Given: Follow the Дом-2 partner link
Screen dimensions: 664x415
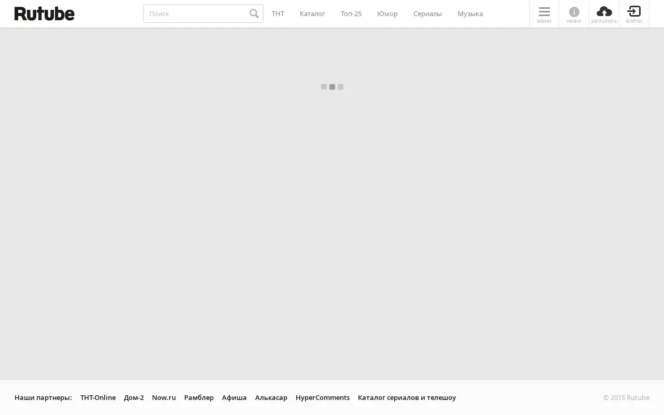Looking at the screenshot, I should point(134,397).
